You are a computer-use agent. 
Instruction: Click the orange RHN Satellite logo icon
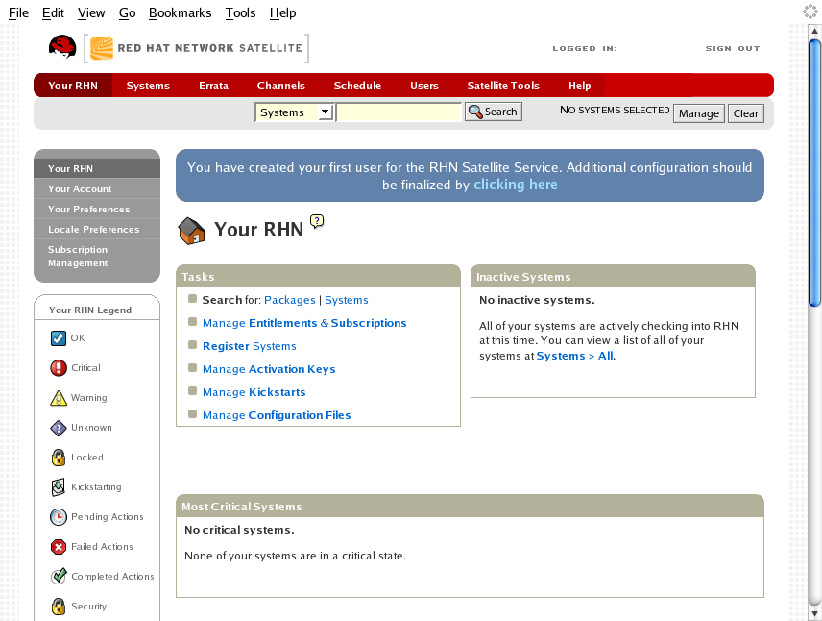tap(101, 48)
